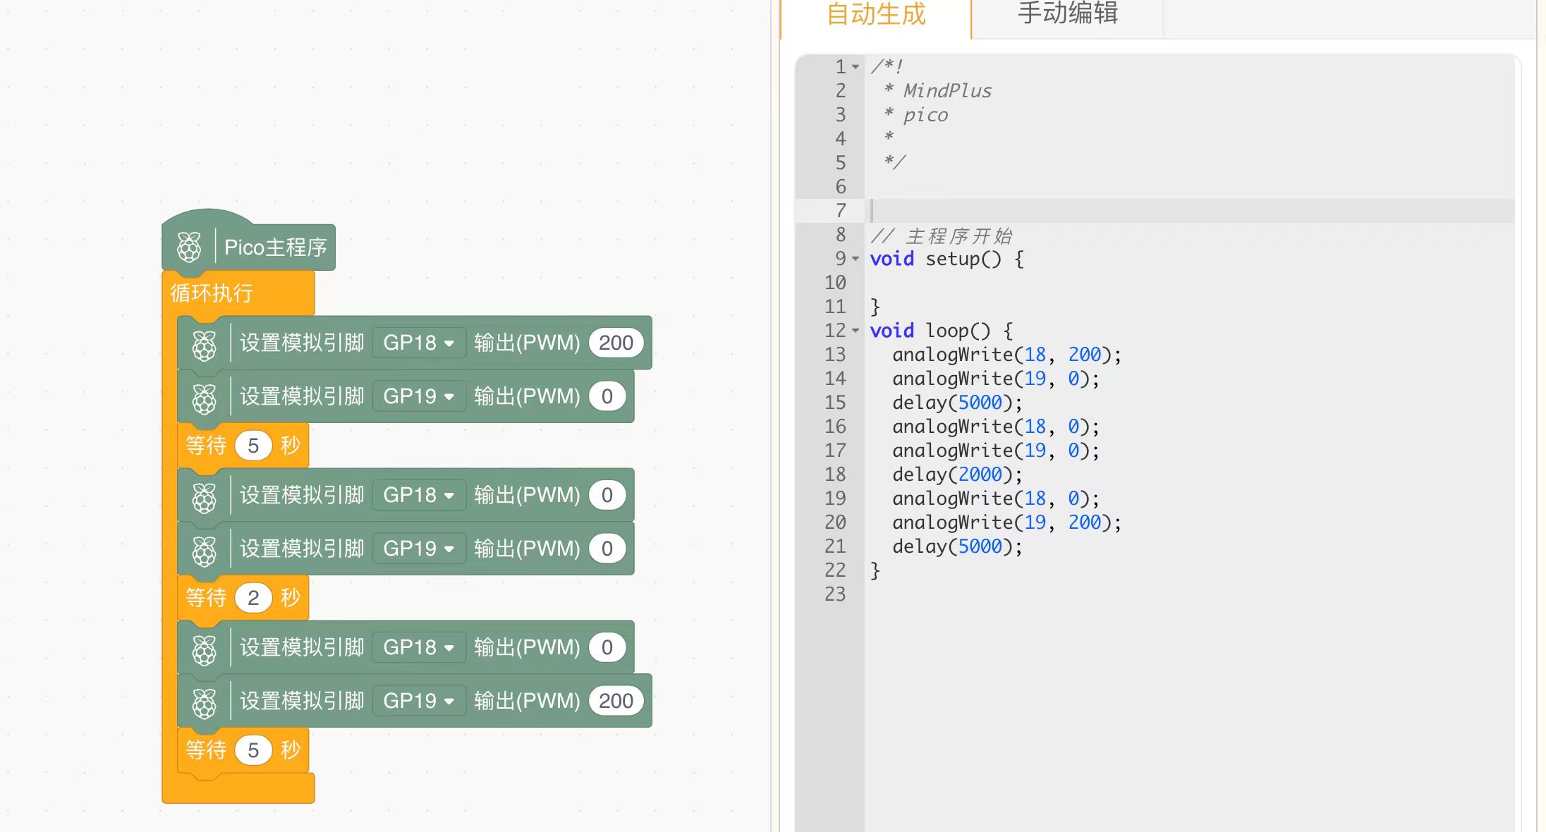
Task: Click 'delay(5000);' on line 21
Action: pyautogui.click(x=957, y=546)
